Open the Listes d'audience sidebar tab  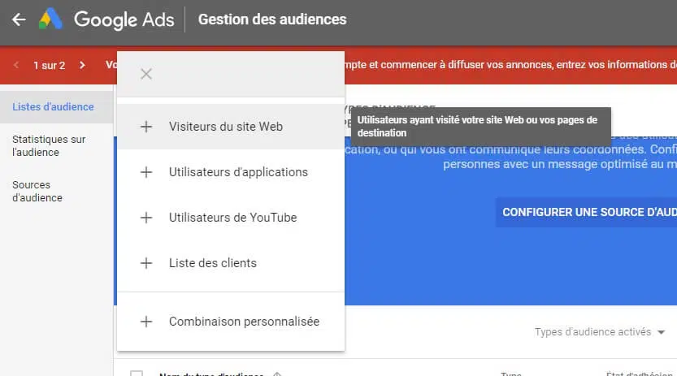coord(53,106)
